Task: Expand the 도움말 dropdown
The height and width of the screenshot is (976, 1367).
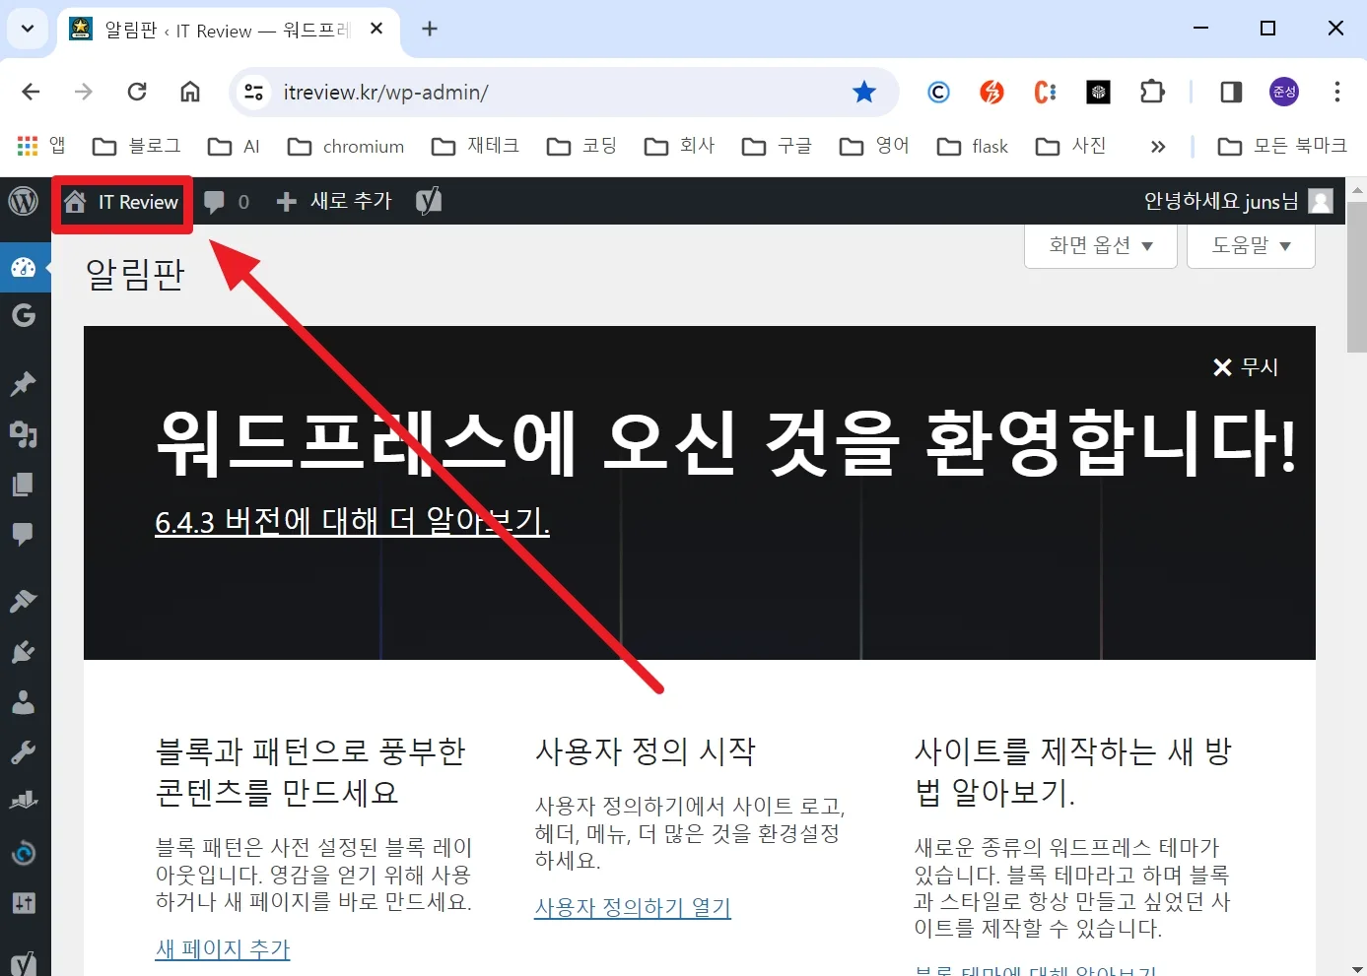Action: [1250, 246]
